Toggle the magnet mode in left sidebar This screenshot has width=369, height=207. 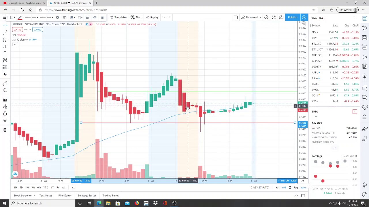pos(5,100)
